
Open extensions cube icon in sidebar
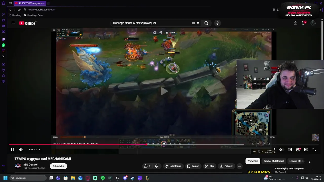[3, 76]
